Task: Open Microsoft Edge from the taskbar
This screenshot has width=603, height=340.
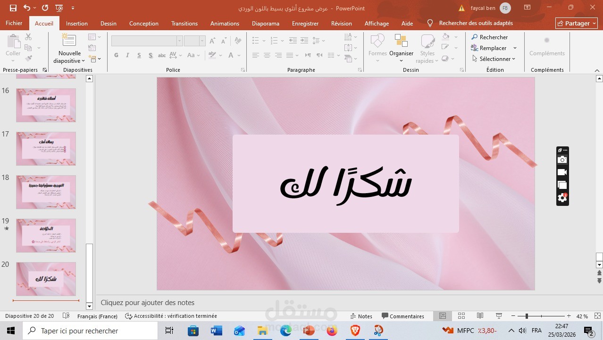Action: 285,331
